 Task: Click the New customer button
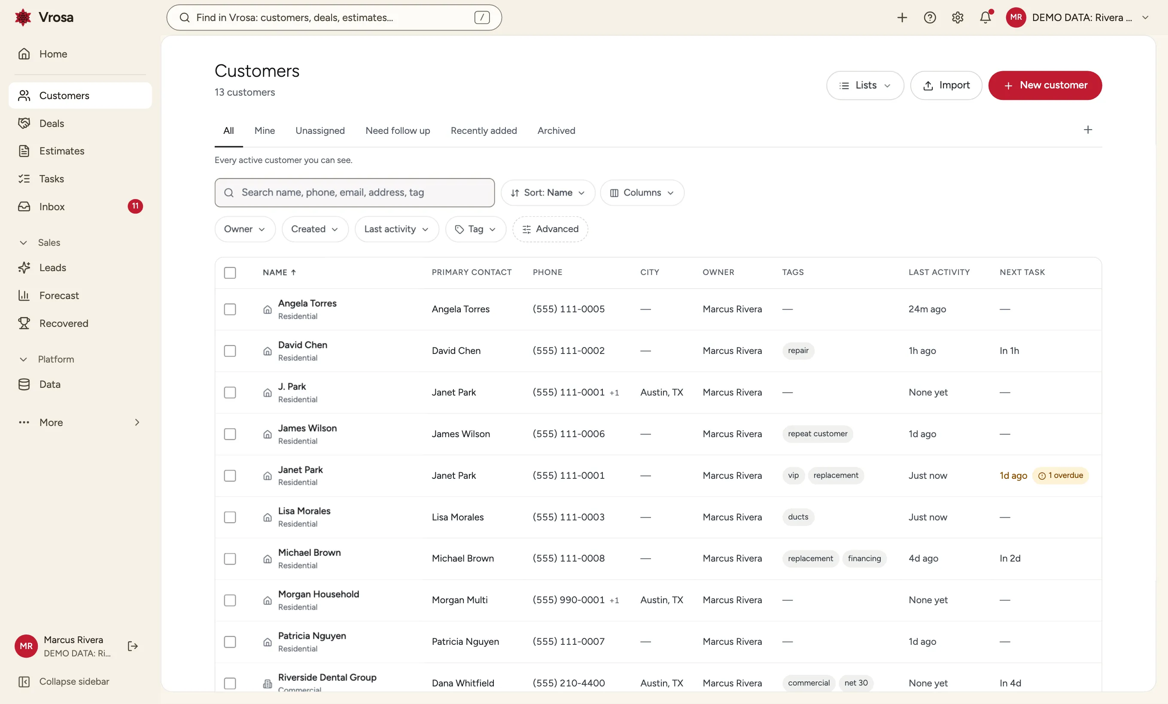click(x=1045, y=85)
